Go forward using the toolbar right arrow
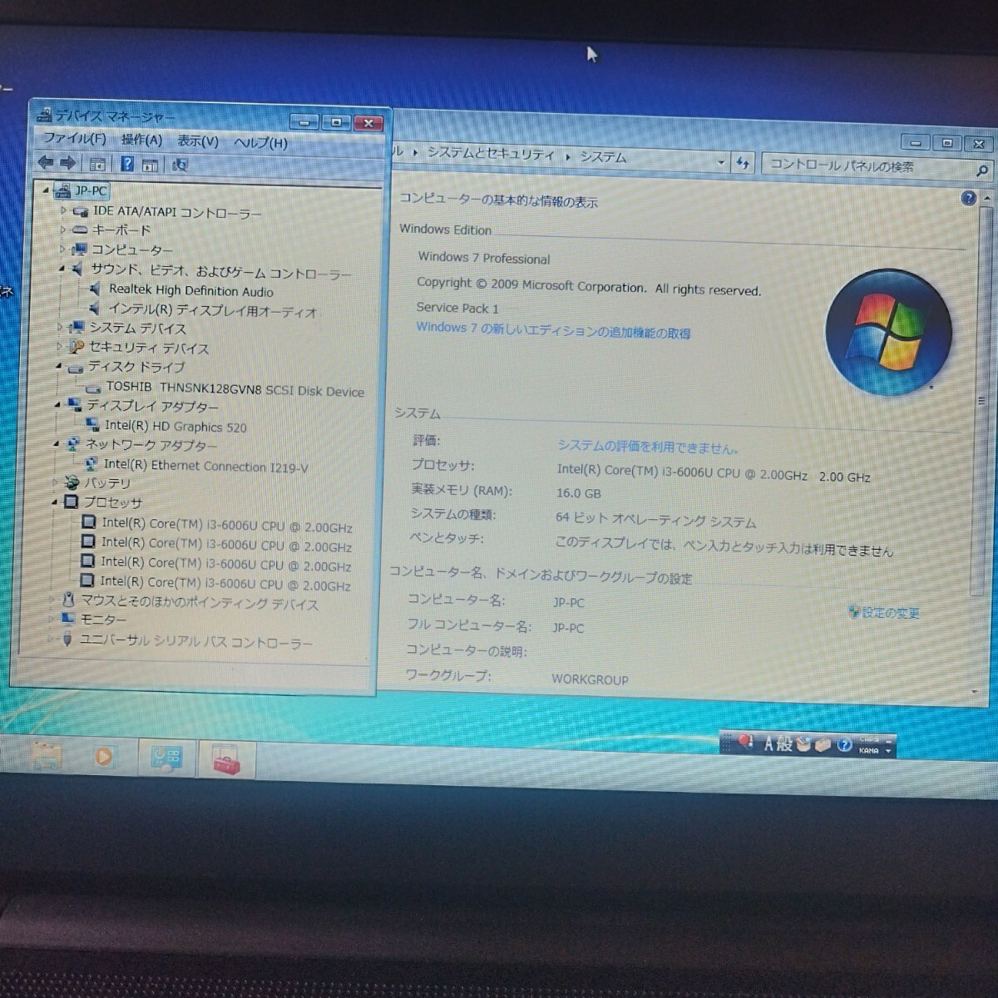This screenshot has width=998, height=998. click(68, 163)
